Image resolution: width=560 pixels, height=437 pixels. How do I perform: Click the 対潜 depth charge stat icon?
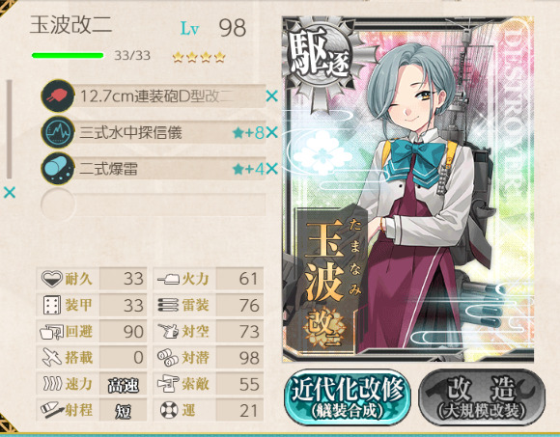168,358
